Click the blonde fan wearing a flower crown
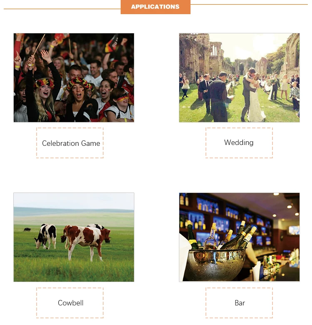Image resolution: width=312 pixels, height=325 pixels. pos(44,100)
